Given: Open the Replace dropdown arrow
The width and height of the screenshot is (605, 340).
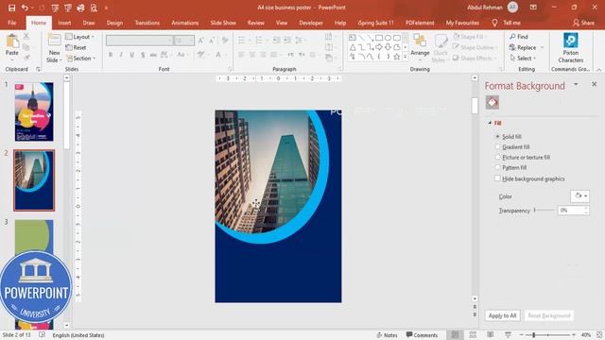Looking at the screenshot, I should pyautogui.click(x=542, y=47).
